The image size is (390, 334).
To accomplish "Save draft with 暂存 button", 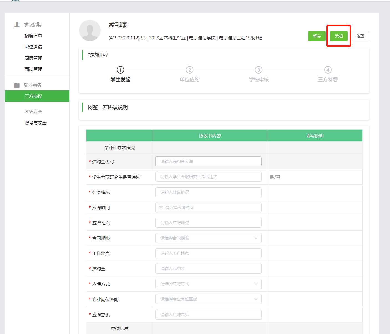I will click(x=317, y=36).
